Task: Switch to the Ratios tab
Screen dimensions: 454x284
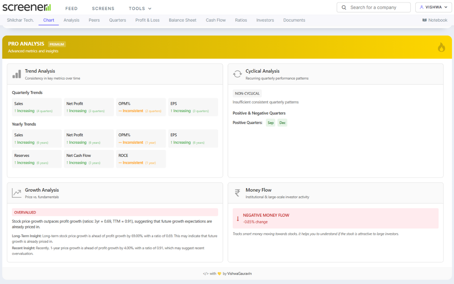Action: pyautogui.click(x=241, y=20)
